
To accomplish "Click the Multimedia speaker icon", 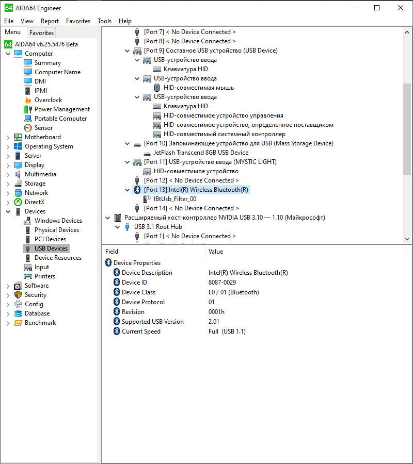I will 18,174.
